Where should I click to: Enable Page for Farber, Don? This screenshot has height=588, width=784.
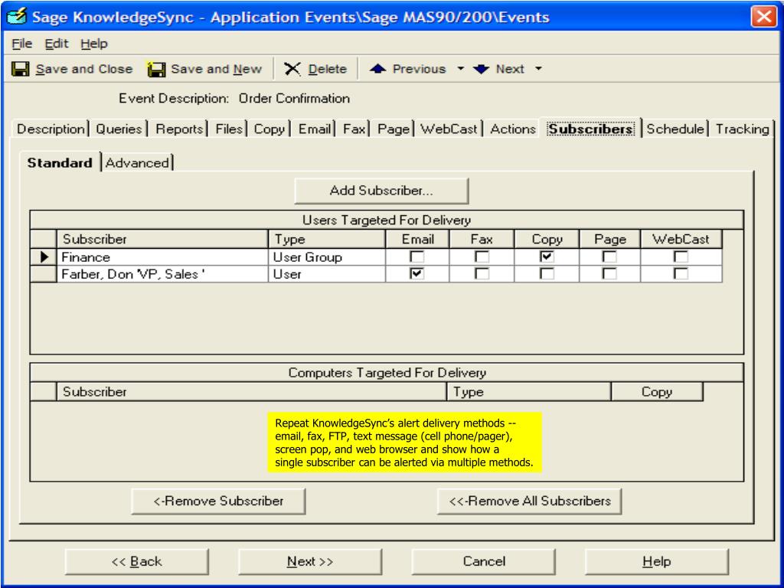point(609,273)
